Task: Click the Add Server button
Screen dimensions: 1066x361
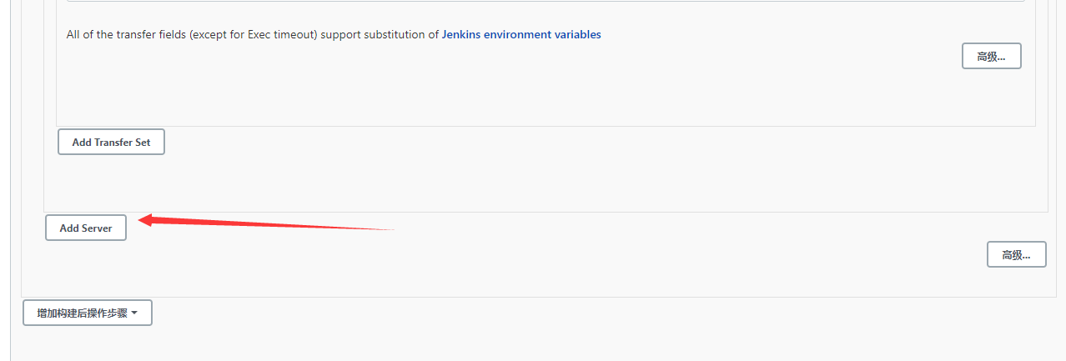Action: point(86,228)
